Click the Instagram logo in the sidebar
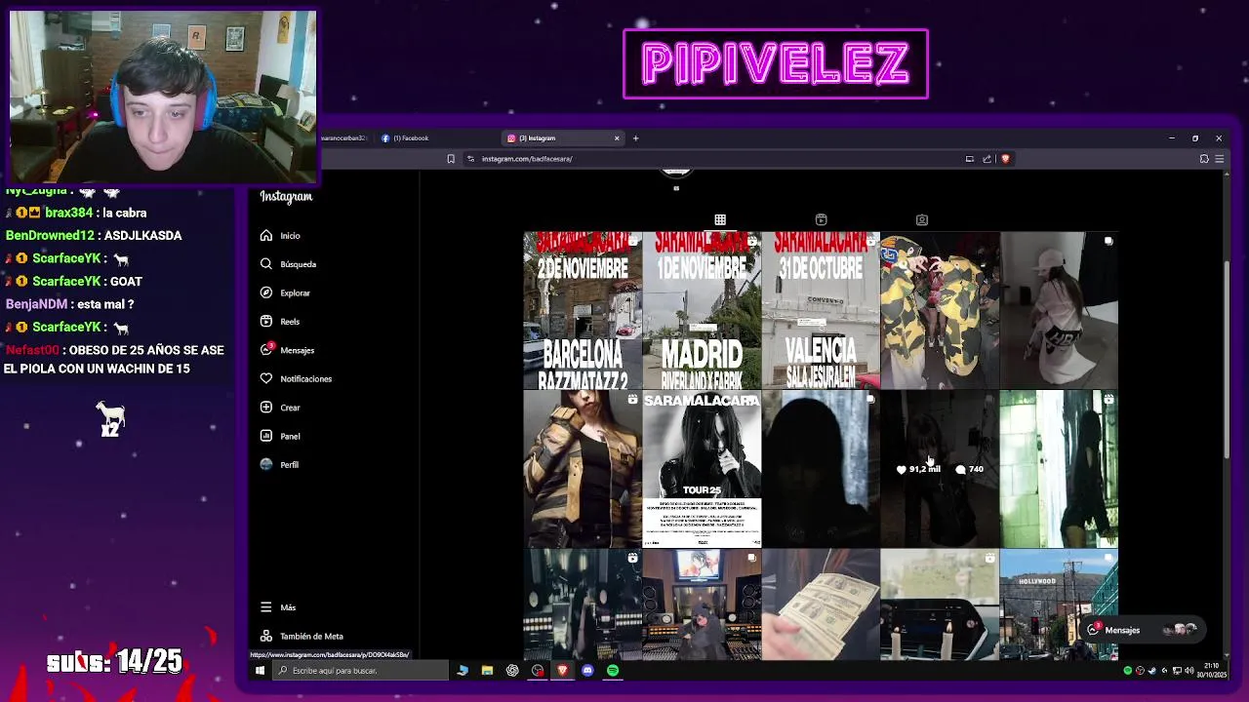Image resolution: width=1249 pixels, height=702 pixels. coord(286,197)
